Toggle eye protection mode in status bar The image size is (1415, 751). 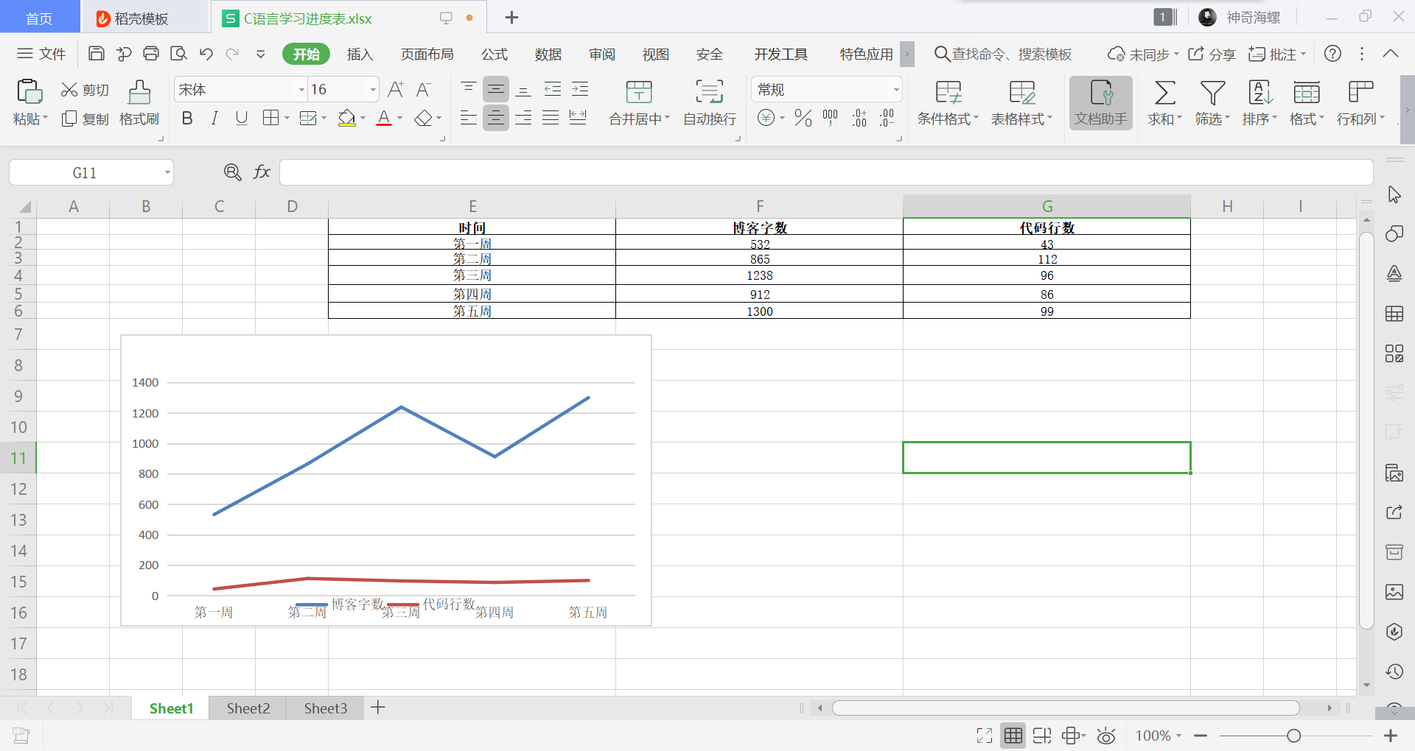click(1106, 736)
